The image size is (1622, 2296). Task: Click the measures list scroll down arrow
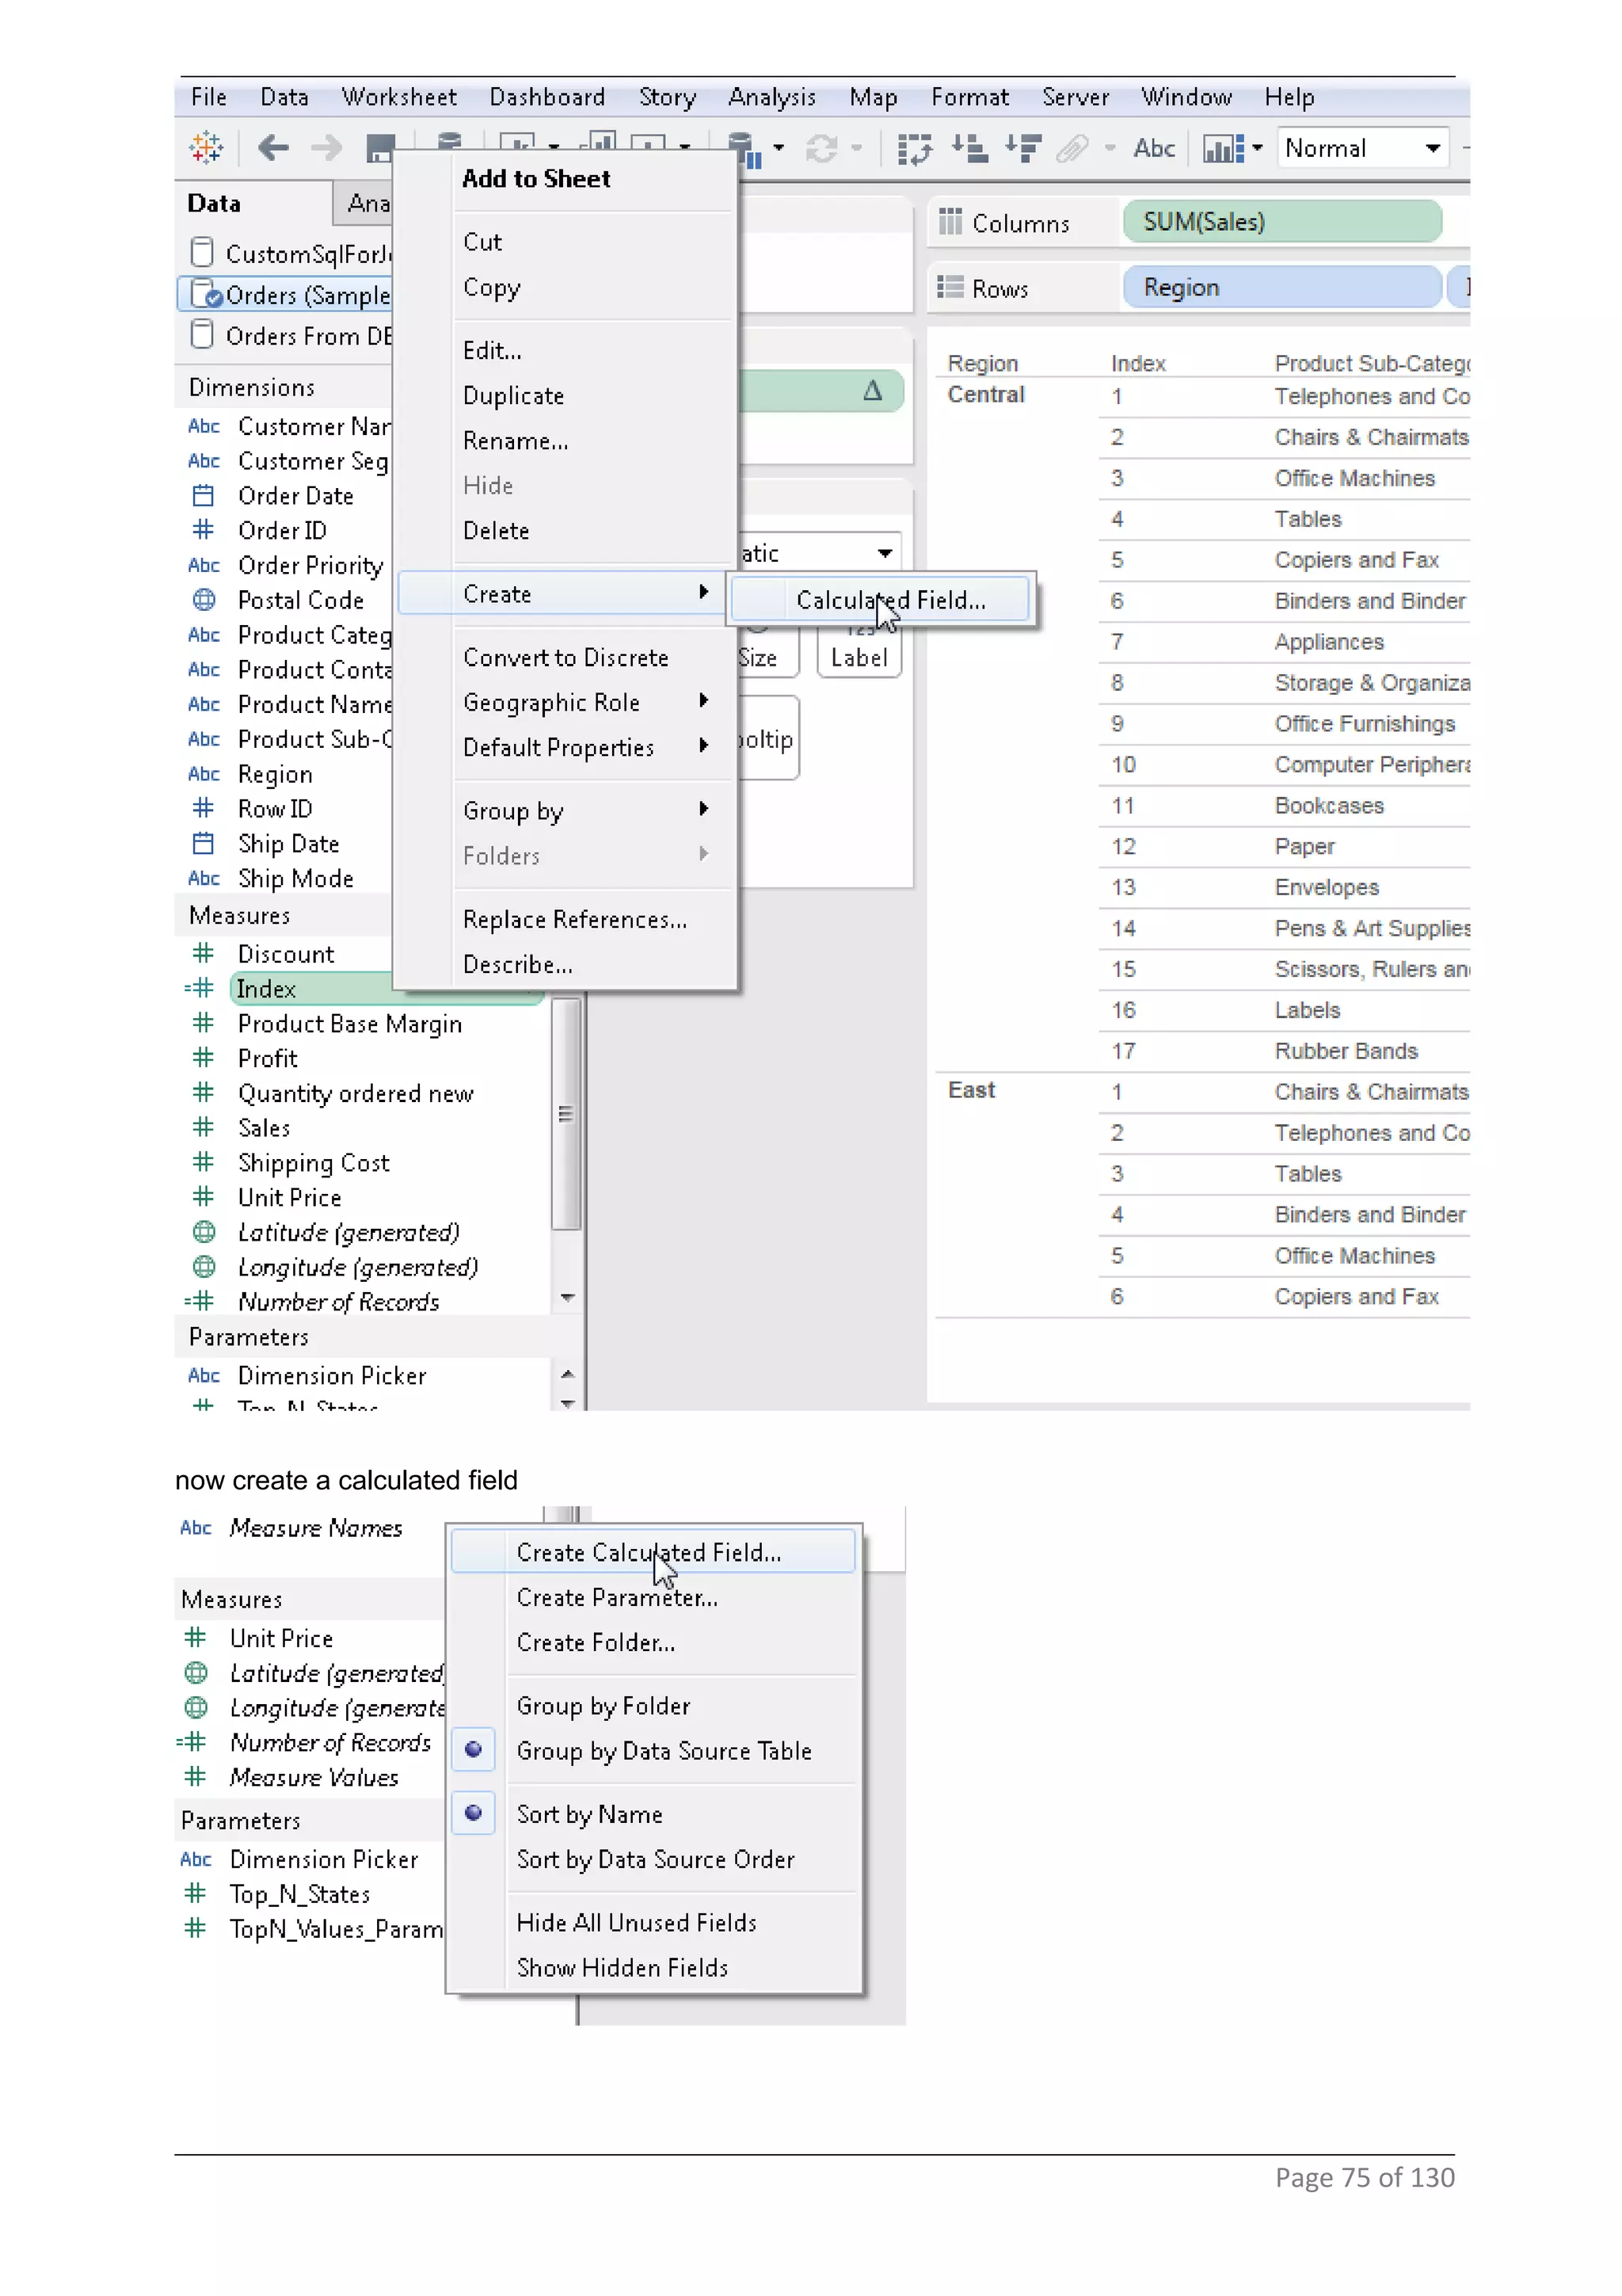tap(566, 1298)
